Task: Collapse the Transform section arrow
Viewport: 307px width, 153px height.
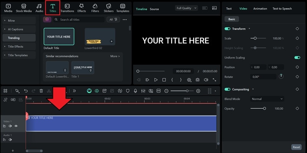Action: click(249, 29)
